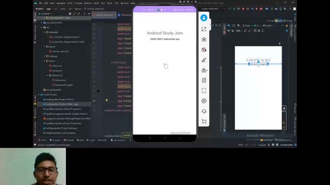
Task: Switch editor to Code view
Action: point(270,21)
